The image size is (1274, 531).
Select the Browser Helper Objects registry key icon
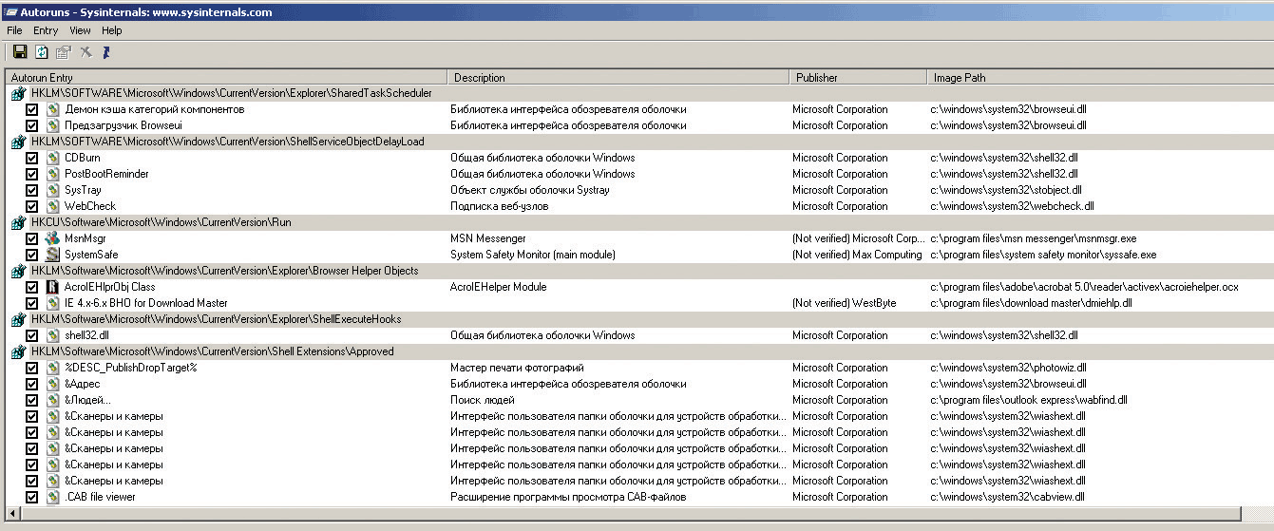18,271
